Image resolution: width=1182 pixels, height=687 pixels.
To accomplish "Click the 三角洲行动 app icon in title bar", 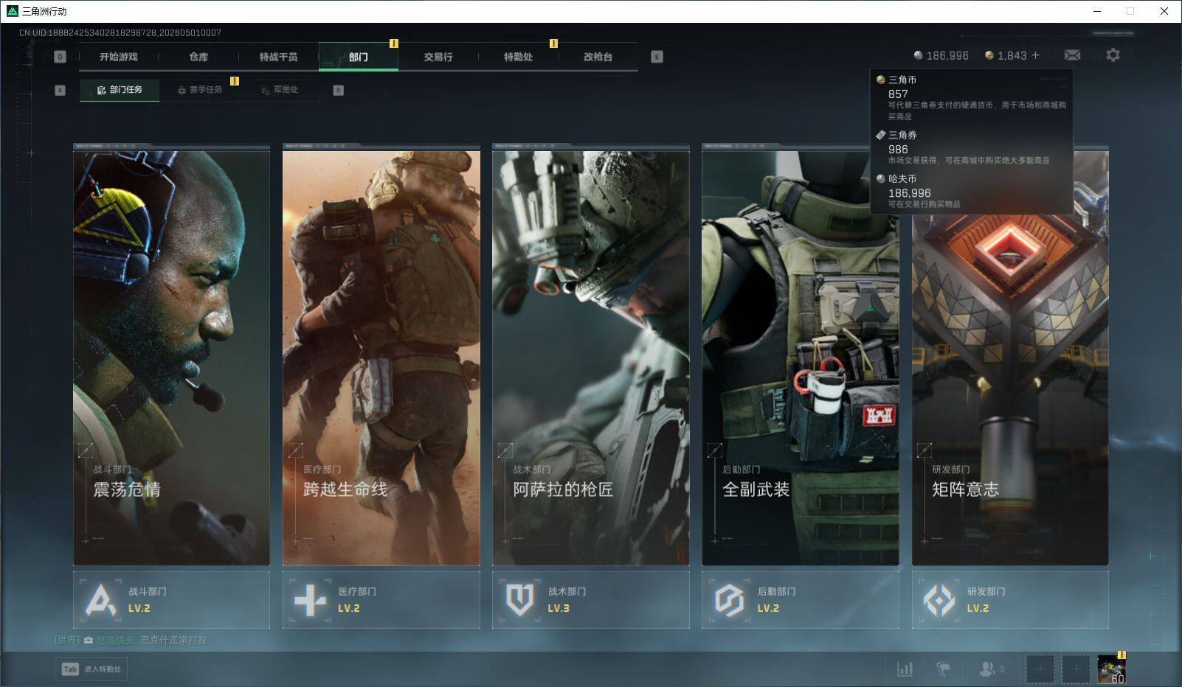I will pos(13,11).
